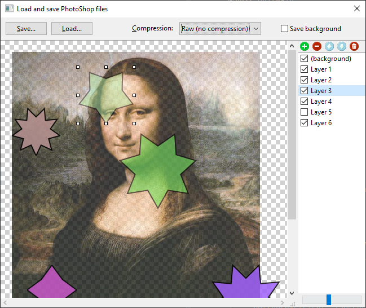Click the blue opacity slider thumb
The height and width of the screenshot is (308, 366).
(329, 300)
